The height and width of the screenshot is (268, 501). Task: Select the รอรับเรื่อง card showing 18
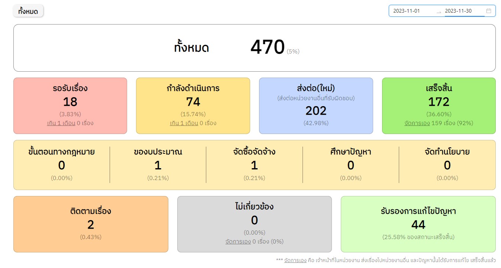[70, 106]
